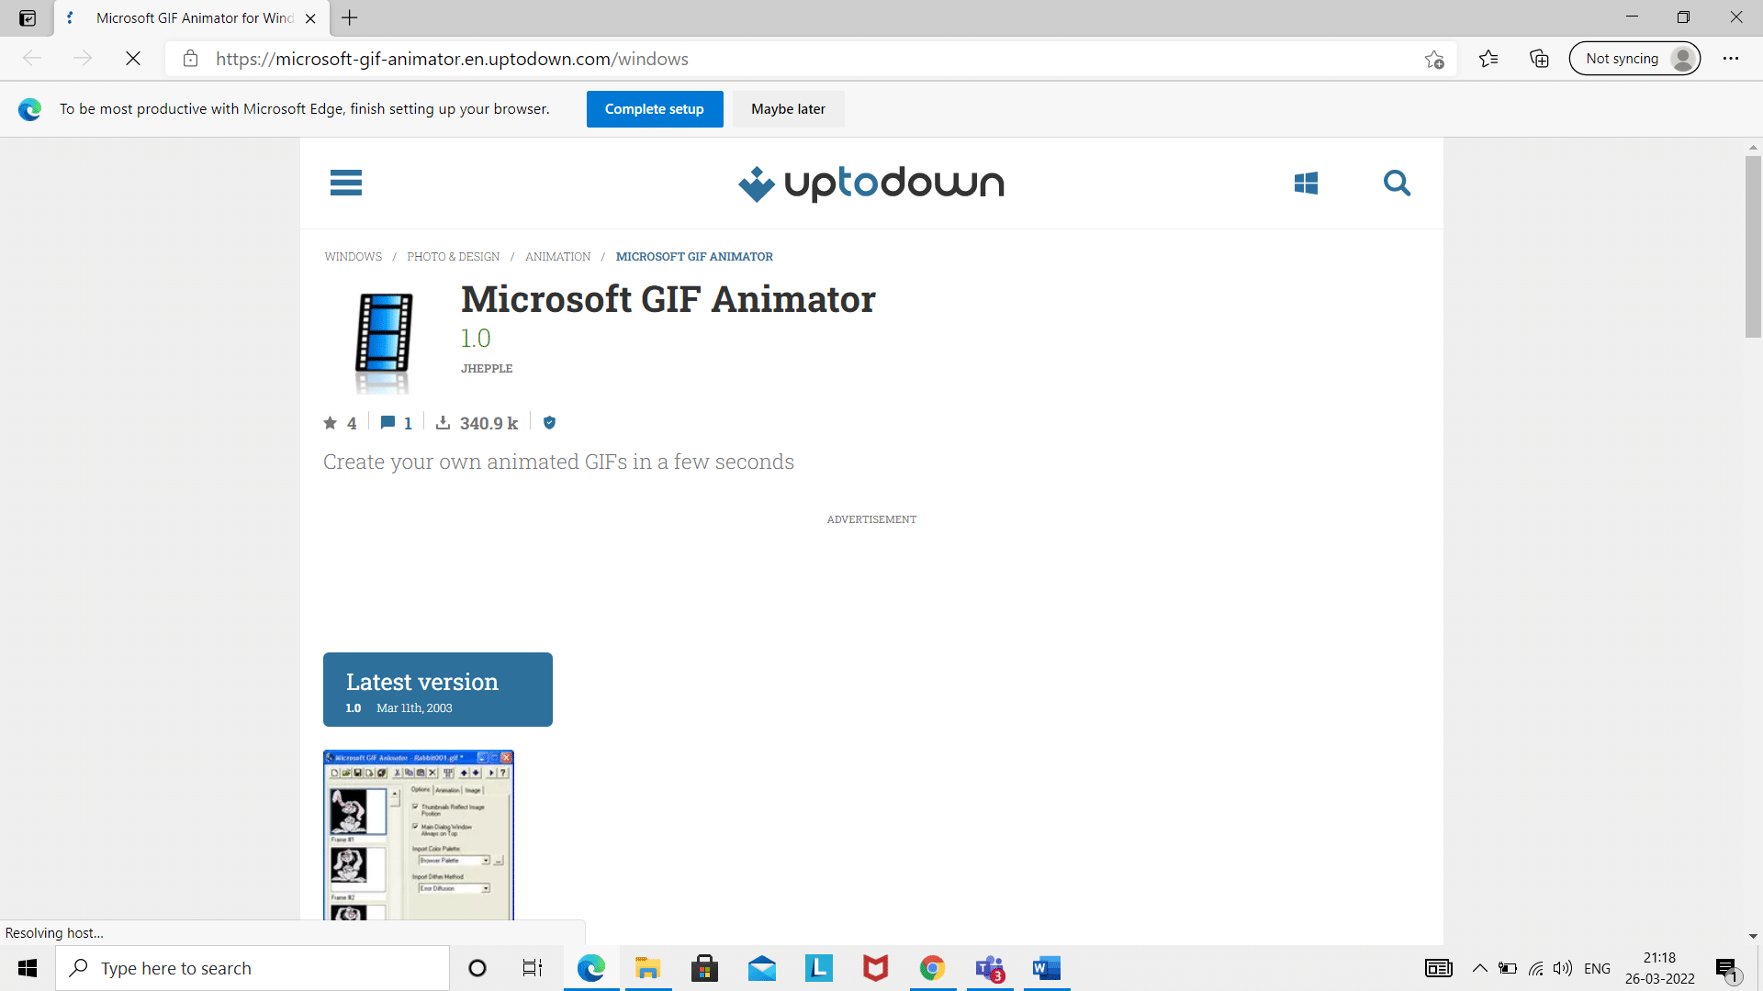
Task: Click the shield/security badge icon
Action: coord(550,422)
